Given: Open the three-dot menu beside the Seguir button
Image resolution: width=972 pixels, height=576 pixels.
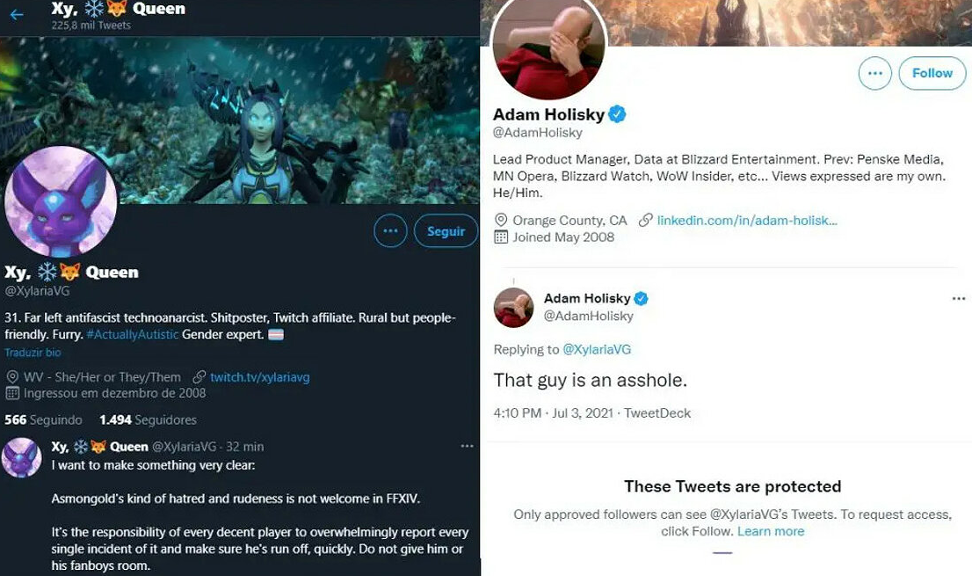Looking at the screenshot, I should pyautogui.click(x=390, y=231).
